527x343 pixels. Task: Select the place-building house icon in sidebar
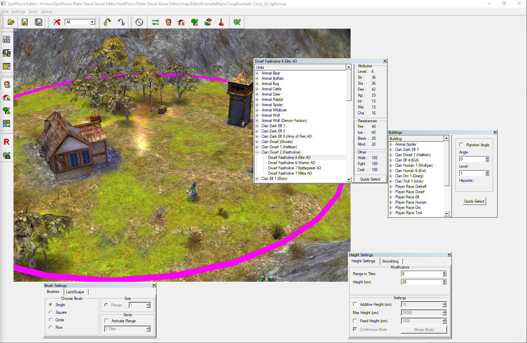pos(7,98)
